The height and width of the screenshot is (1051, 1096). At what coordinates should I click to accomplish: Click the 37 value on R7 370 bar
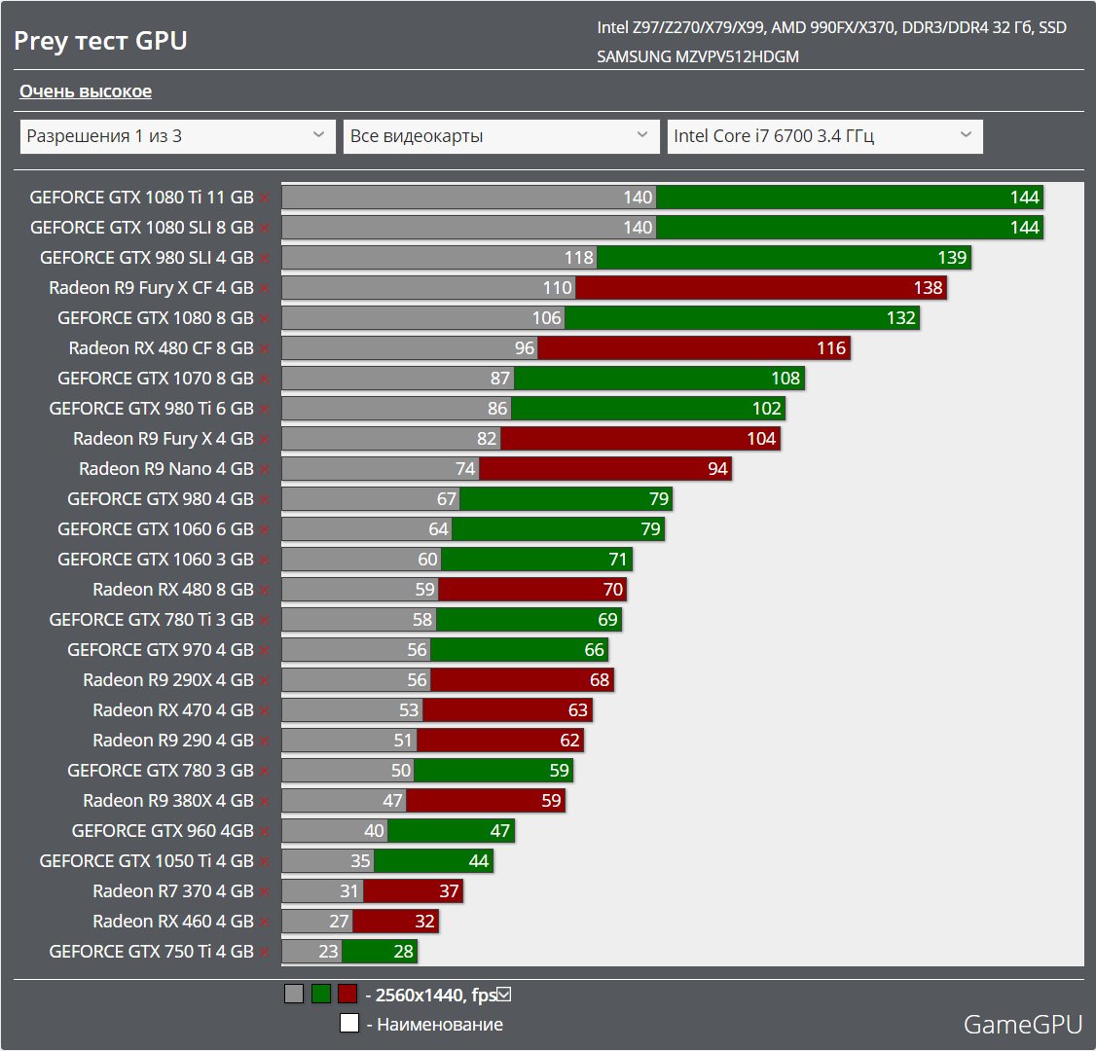coord(449,891)
